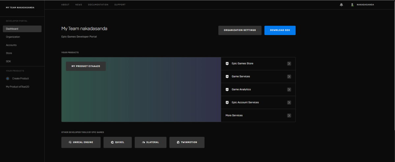Open My Product e176a620 in sidebar
Viewport: 395px width, 162px height.
pyautogui.click(x=18, y=87)
